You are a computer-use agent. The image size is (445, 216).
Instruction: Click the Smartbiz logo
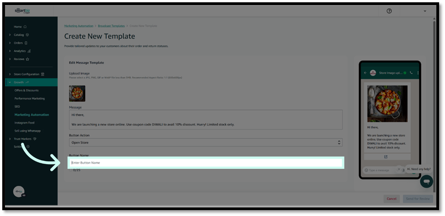(x=22, y=11)
